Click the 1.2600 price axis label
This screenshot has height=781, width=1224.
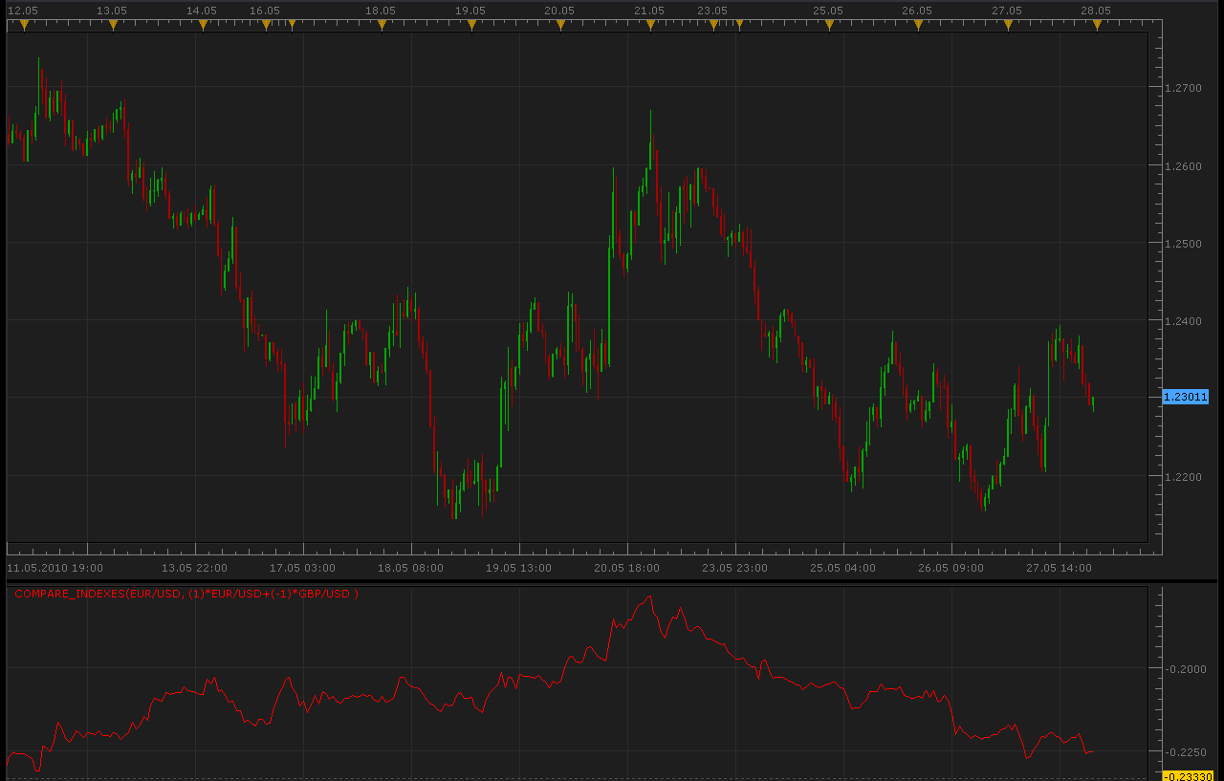(1184, 166)
